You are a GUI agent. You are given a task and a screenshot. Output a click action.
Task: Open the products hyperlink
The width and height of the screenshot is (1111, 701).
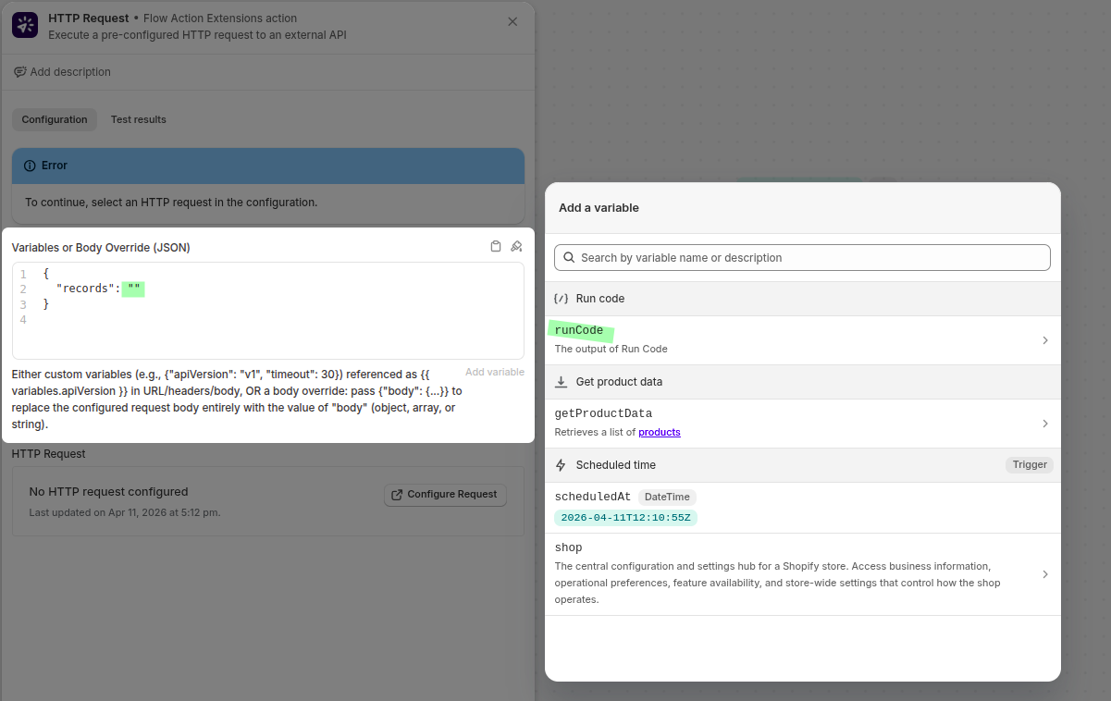(x=660, y=432)
